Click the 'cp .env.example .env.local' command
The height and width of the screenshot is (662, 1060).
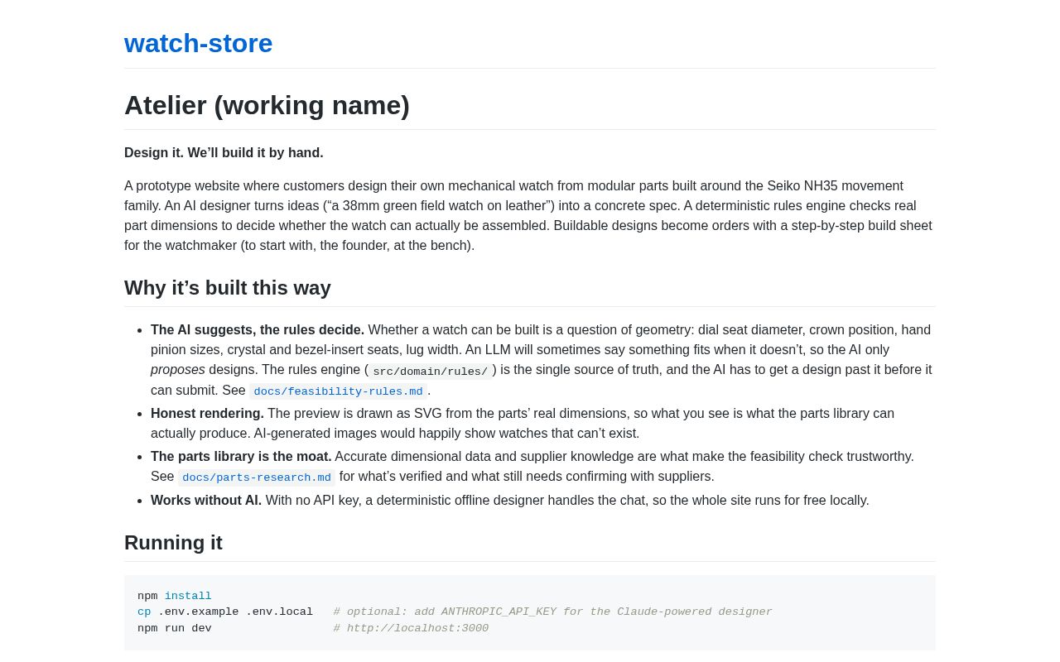(225, 612)
